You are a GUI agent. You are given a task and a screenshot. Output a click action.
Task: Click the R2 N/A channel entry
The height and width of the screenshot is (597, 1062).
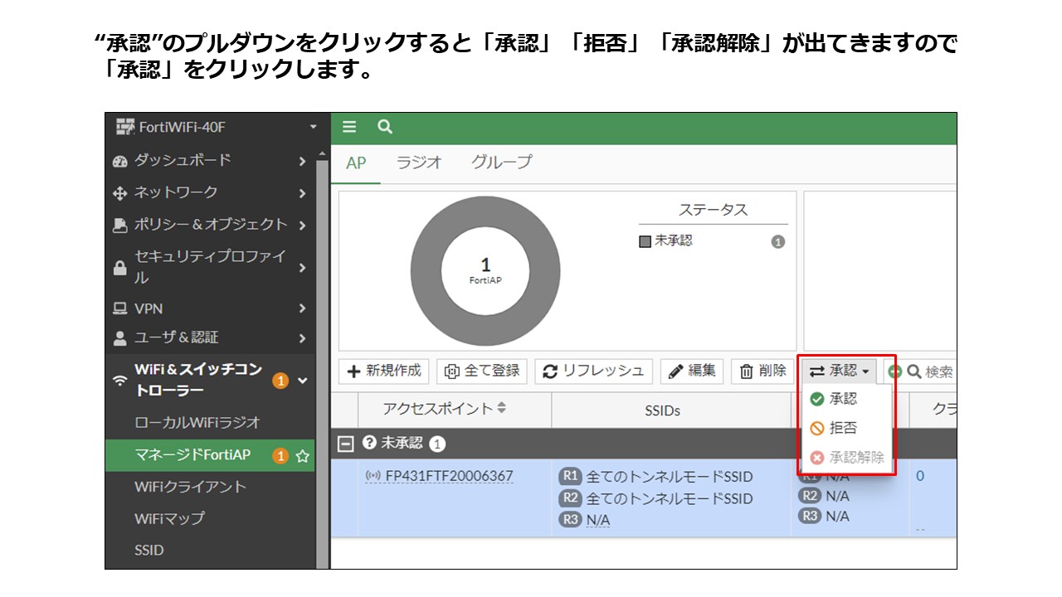(x=824, y=496)
